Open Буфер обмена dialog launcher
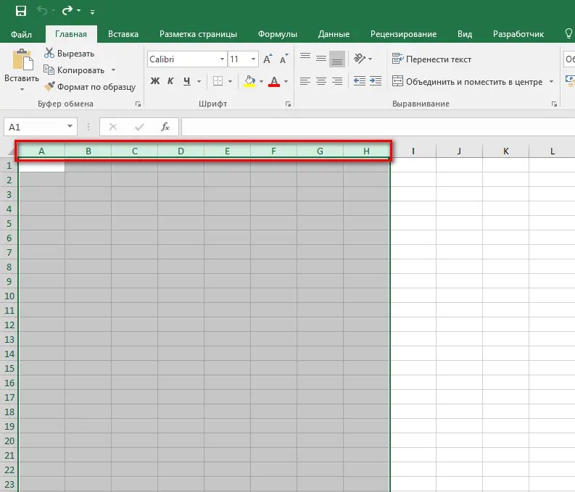This screenshot has width=575, height=492. click(x=138, y=104)
